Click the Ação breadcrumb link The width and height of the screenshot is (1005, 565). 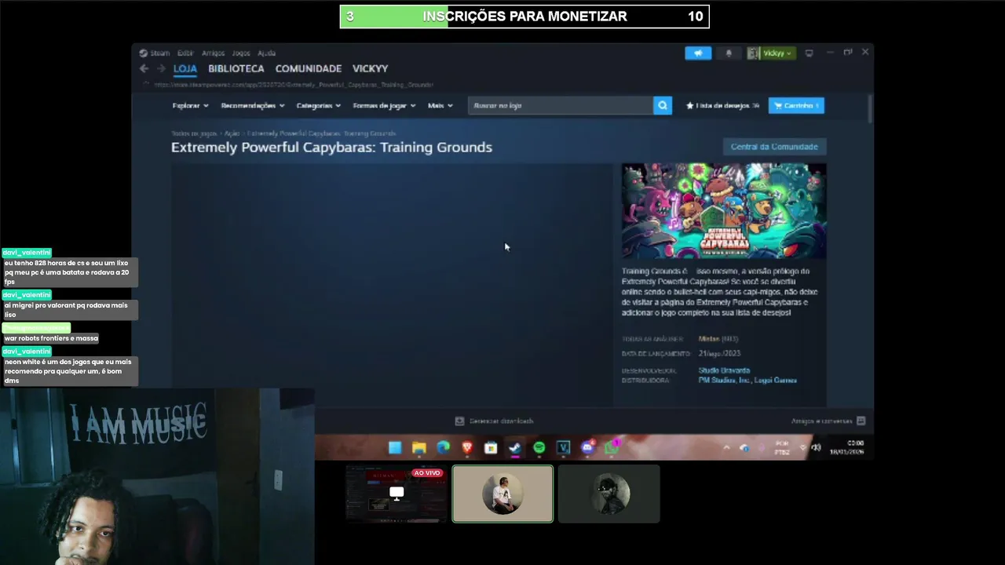[232, 133]
